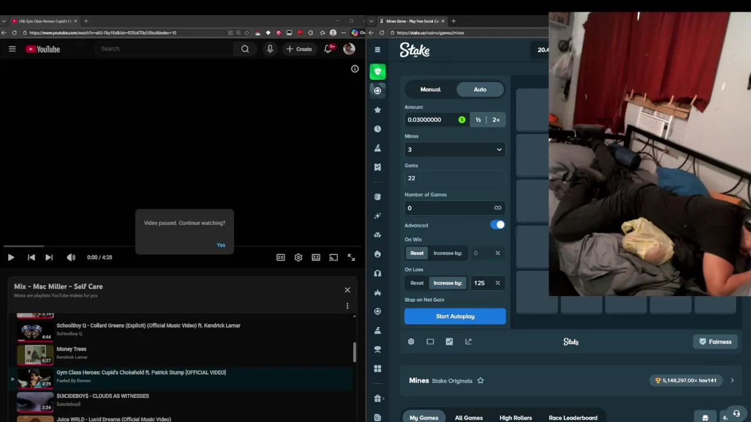This screenshot has width=751, height=422.
Task: Click the YouTube logo home link
Action: (43, 49)
